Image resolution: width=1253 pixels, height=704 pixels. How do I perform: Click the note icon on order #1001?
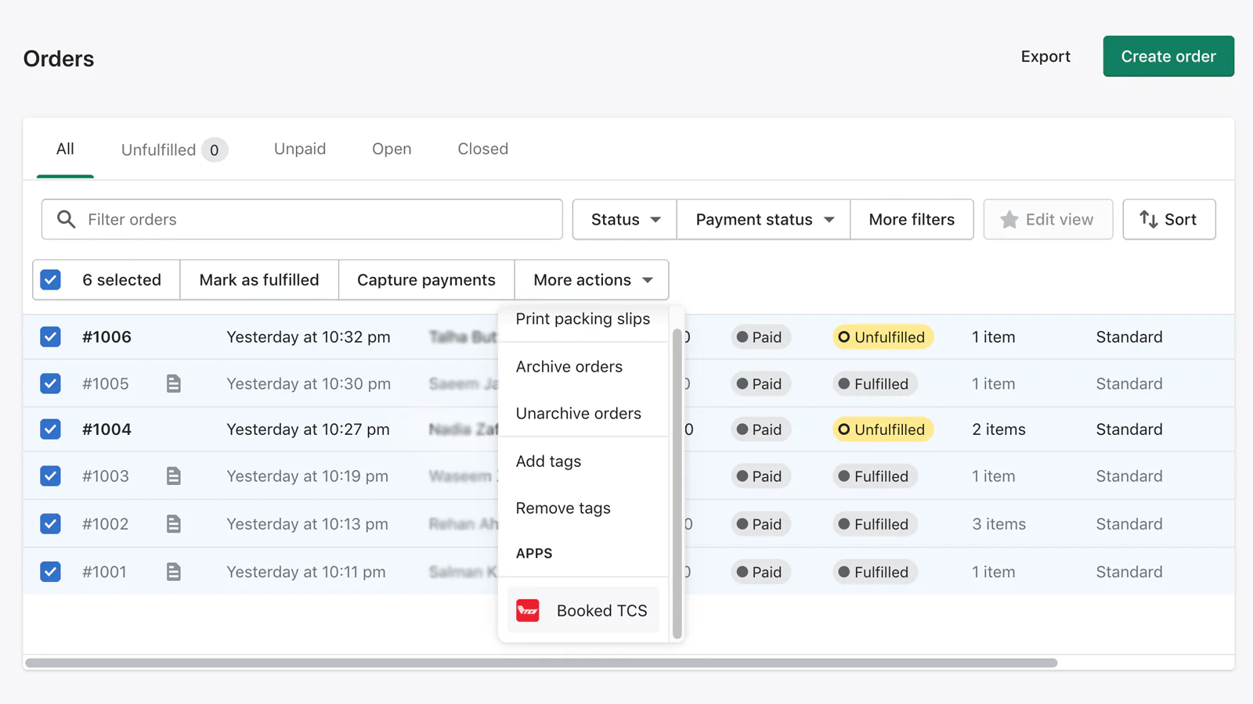(x=174, y=572)
